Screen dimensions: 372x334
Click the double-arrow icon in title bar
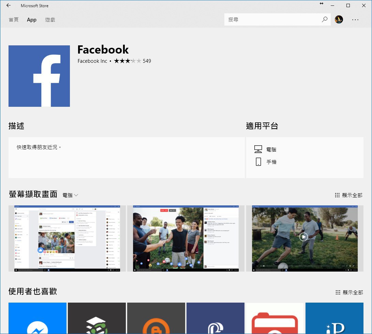click(x=322, y=3)
